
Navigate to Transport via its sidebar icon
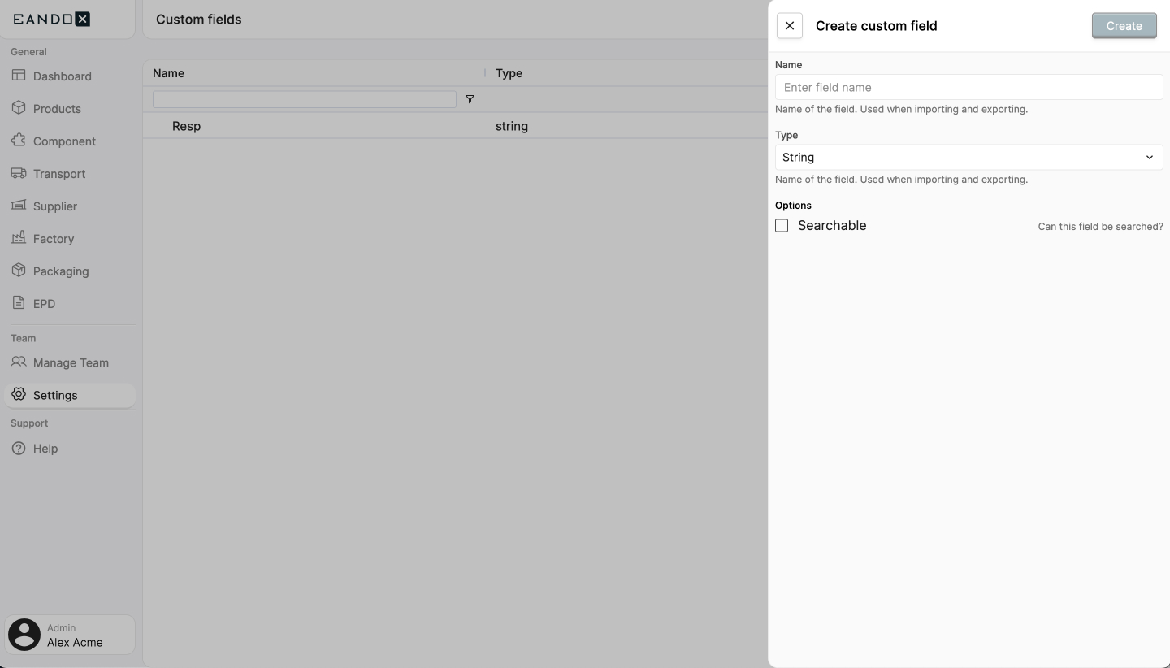pos(58,173)
